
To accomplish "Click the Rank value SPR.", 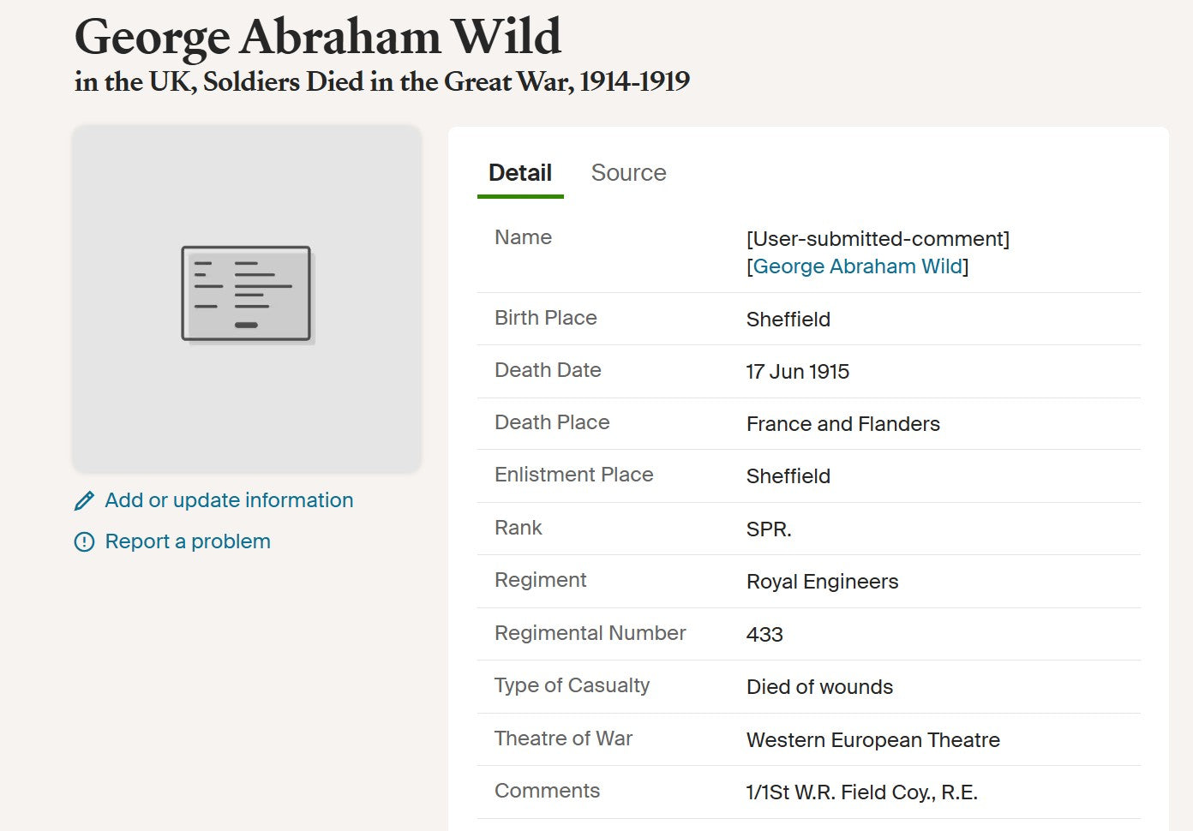I will pyautogui.click(x=769, y=529).
